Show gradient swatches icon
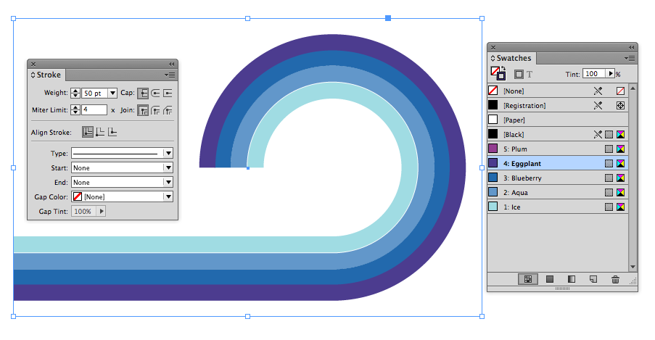This screenshot has width=655, height=340. 572,279
